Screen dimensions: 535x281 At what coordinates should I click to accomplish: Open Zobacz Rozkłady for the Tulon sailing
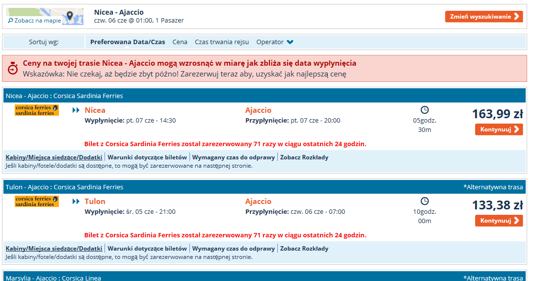click(x=304, y=249)
